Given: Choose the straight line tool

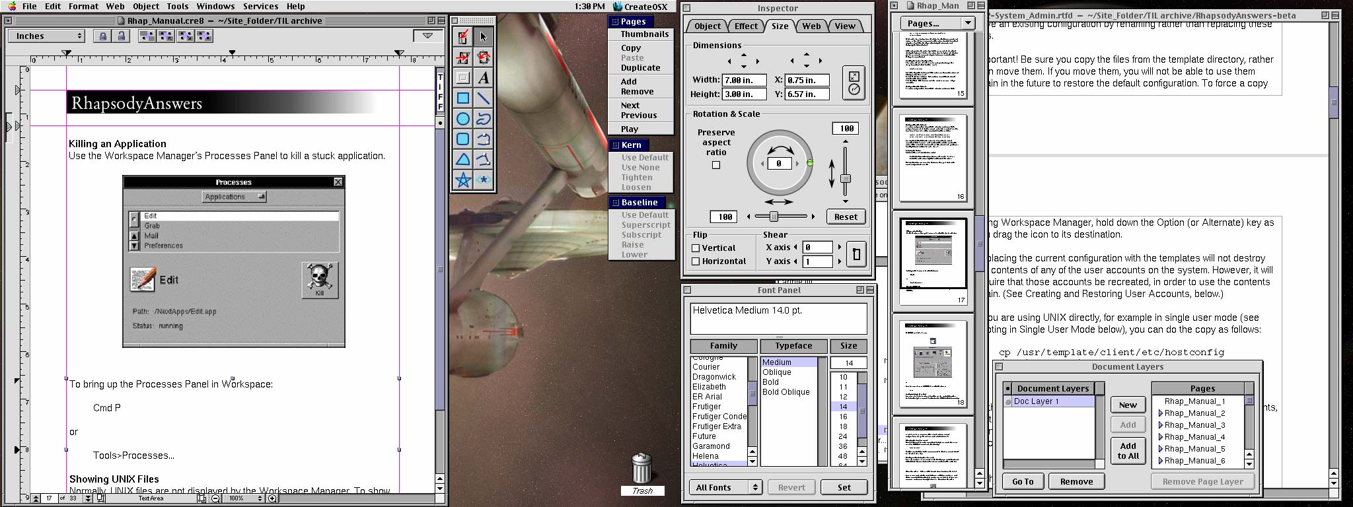Looking at the screenshot, I should pyautogui.click(x=484, y=98).
